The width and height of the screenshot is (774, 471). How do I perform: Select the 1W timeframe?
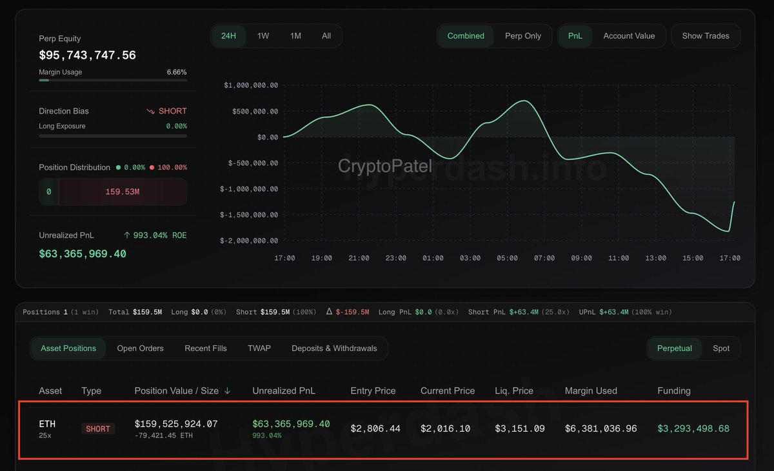click(x=263, y=36)
